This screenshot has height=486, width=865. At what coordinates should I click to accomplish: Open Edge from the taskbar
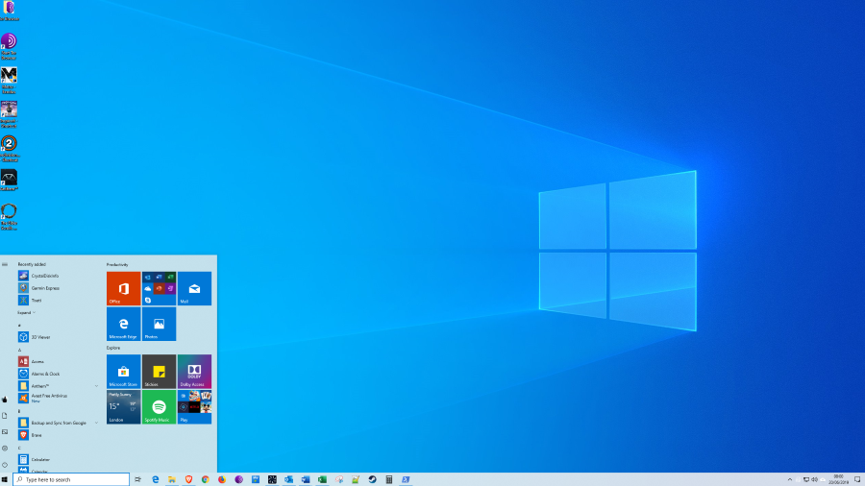pos(155,479)
